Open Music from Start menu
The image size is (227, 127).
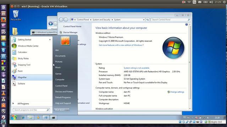[58, 67]
